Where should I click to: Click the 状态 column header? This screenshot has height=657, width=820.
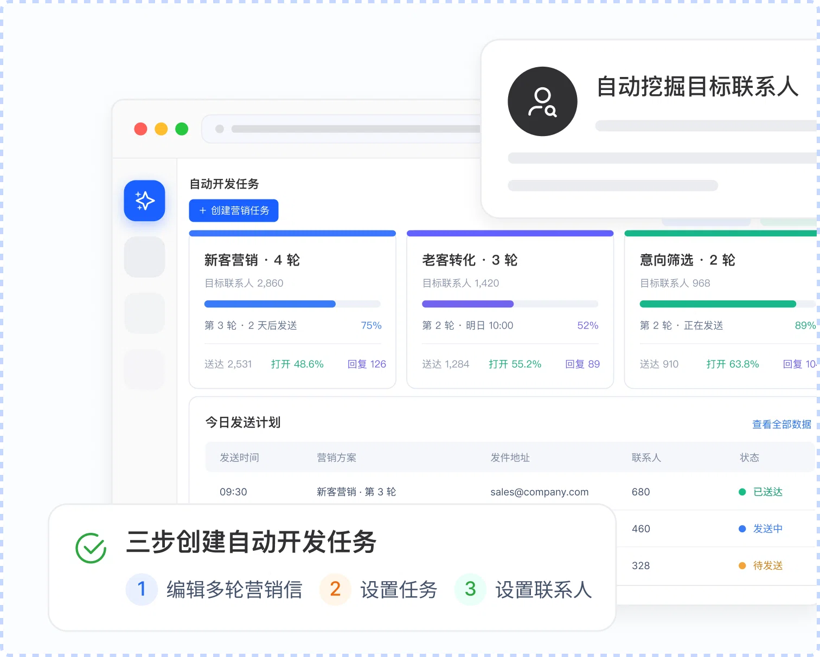749,458
